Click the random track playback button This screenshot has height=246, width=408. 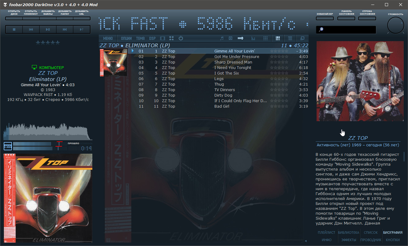(x=82, y=29)
